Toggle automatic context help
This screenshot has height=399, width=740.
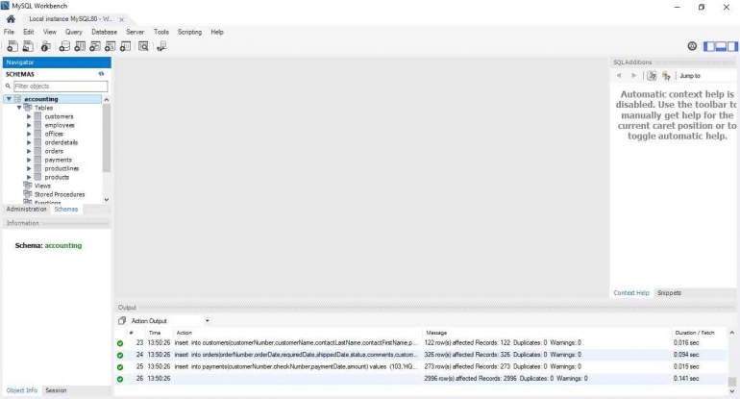coord(666,76)
